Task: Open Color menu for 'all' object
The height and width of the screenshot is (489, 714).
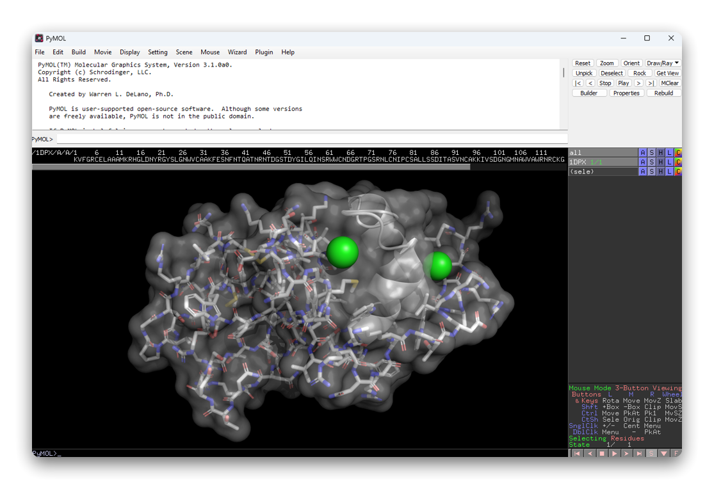Action: tap(678, 152)
